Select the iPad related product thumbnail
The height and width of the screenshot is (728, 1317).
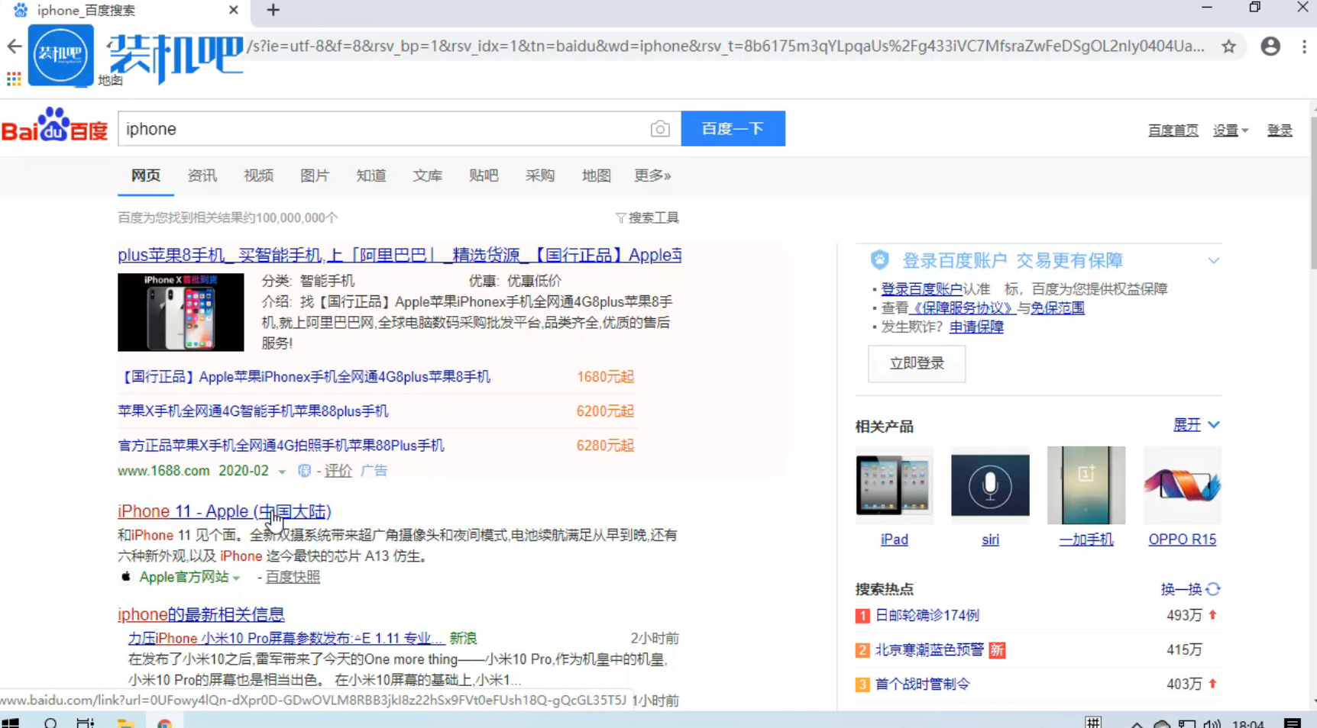894,485
